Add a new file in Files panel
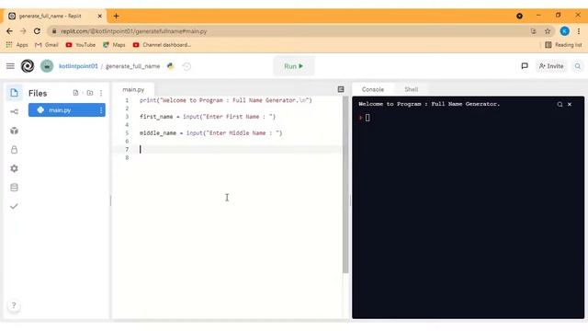 pyautogui.click(x=75, y=93)
